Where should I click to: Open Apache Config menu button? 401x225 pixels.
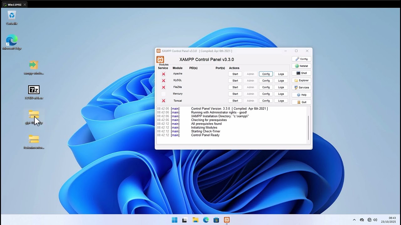point(266,74)
